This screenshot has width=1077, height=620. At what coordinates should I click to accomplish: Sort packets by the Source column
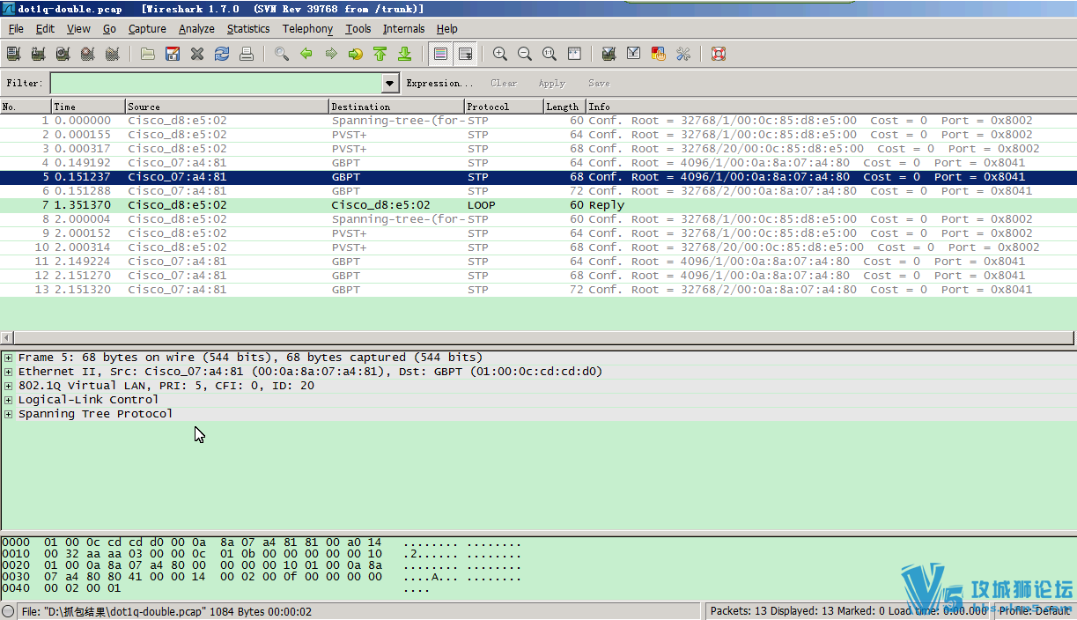(227, 107)
